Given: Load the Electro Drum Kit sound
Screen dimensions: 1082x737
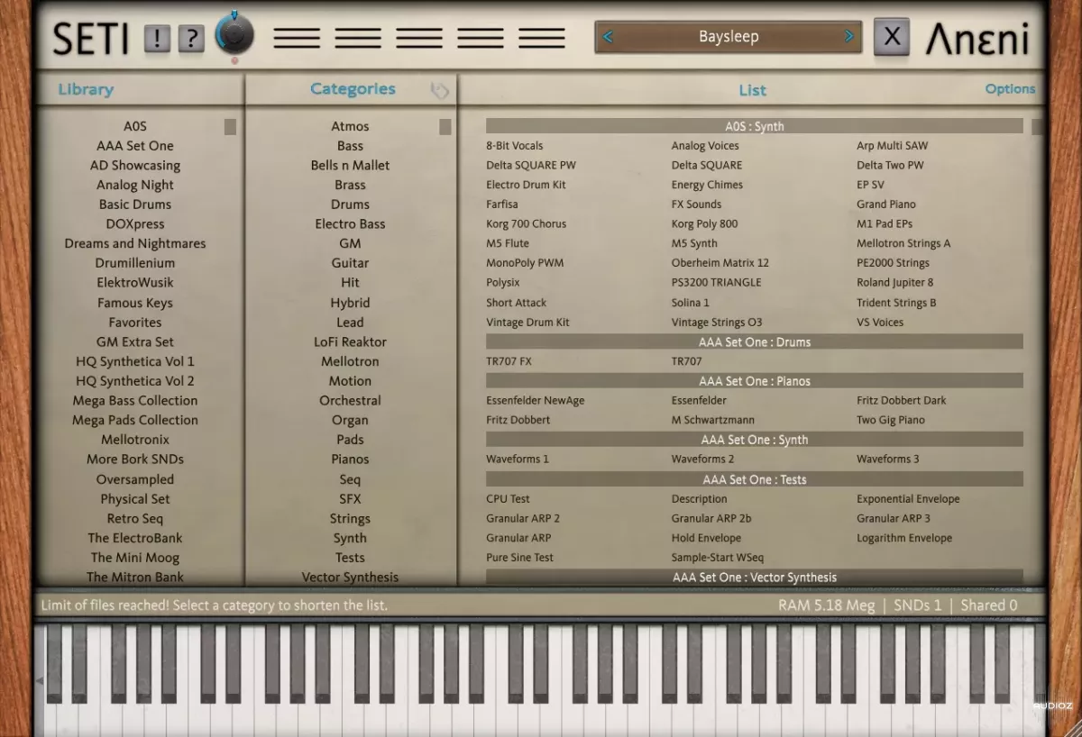Looking at the screenshot, I should 527,186.
